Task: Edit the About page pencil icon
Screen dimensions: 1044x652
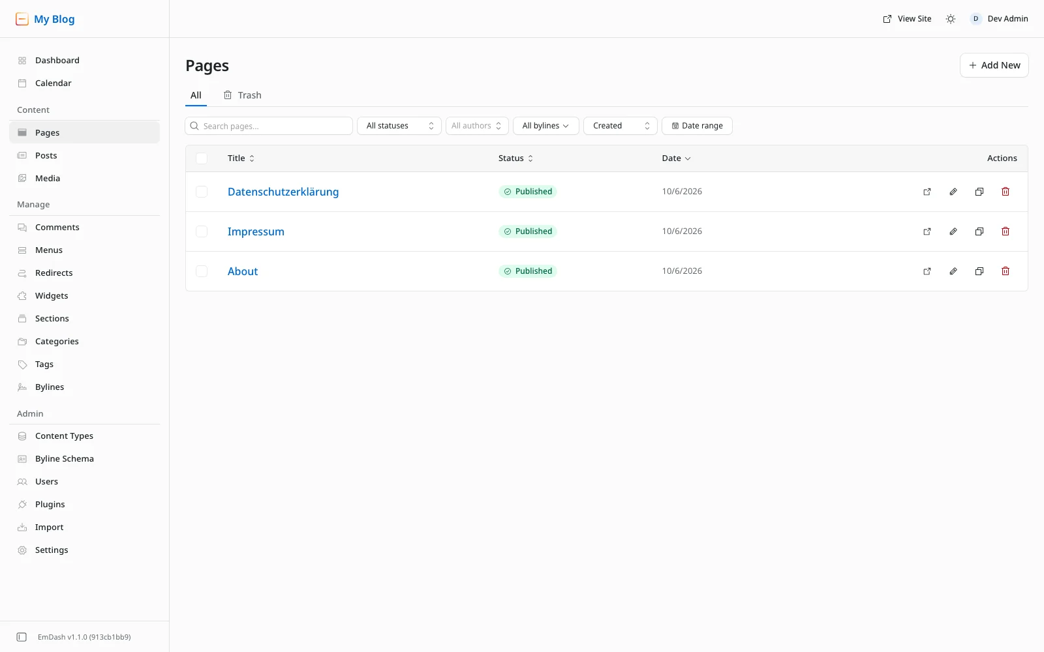Action: (x=953, y=271)
